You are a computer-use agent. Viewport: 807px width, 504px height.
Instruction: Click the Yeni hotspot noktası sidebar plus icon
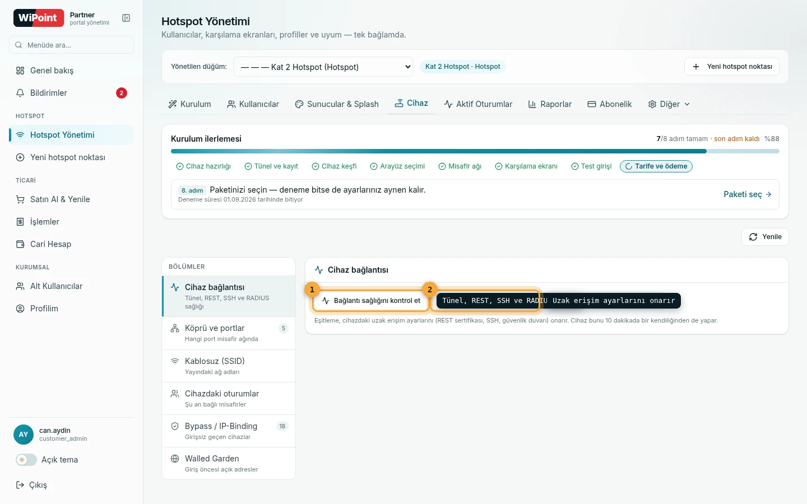20,157
